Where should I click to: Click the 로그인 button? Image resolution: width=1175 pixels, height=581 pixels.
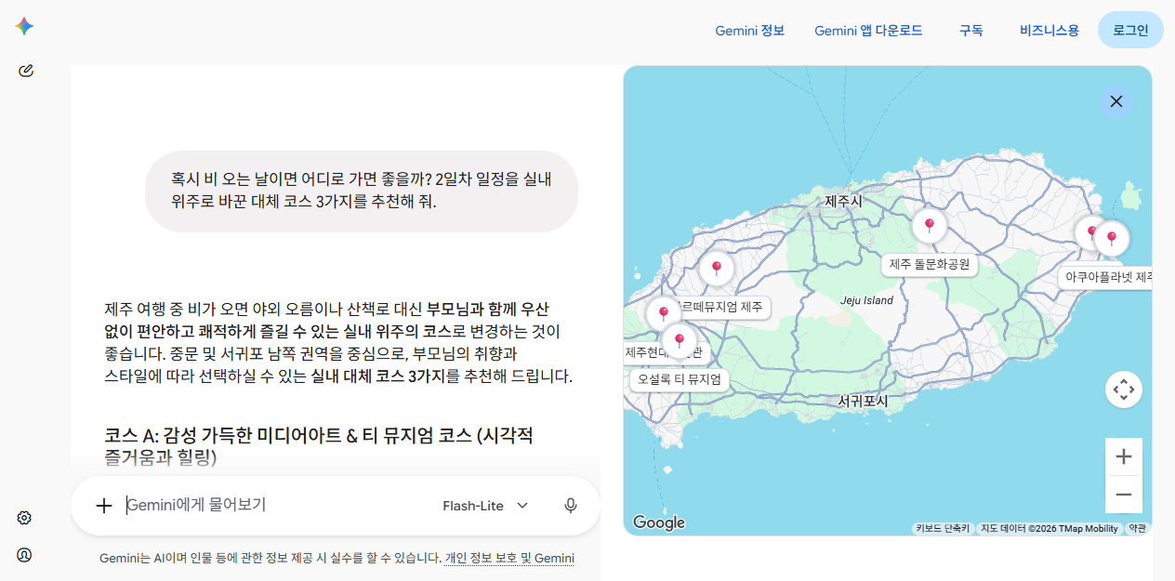coord(1130,30)
